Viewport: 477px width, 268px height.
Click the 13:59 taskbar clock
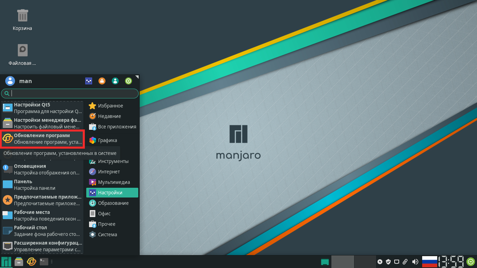pyautogui.click(x=451, y=262)
